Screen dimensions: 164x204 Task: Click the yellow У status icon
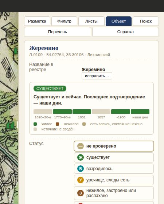pos(81,180)
